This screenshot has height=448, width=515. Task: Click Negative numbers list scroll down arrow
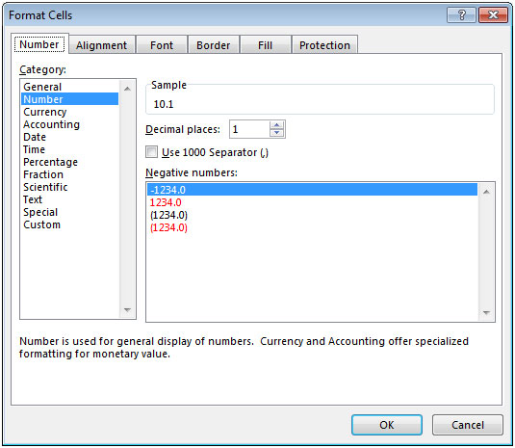486,312
